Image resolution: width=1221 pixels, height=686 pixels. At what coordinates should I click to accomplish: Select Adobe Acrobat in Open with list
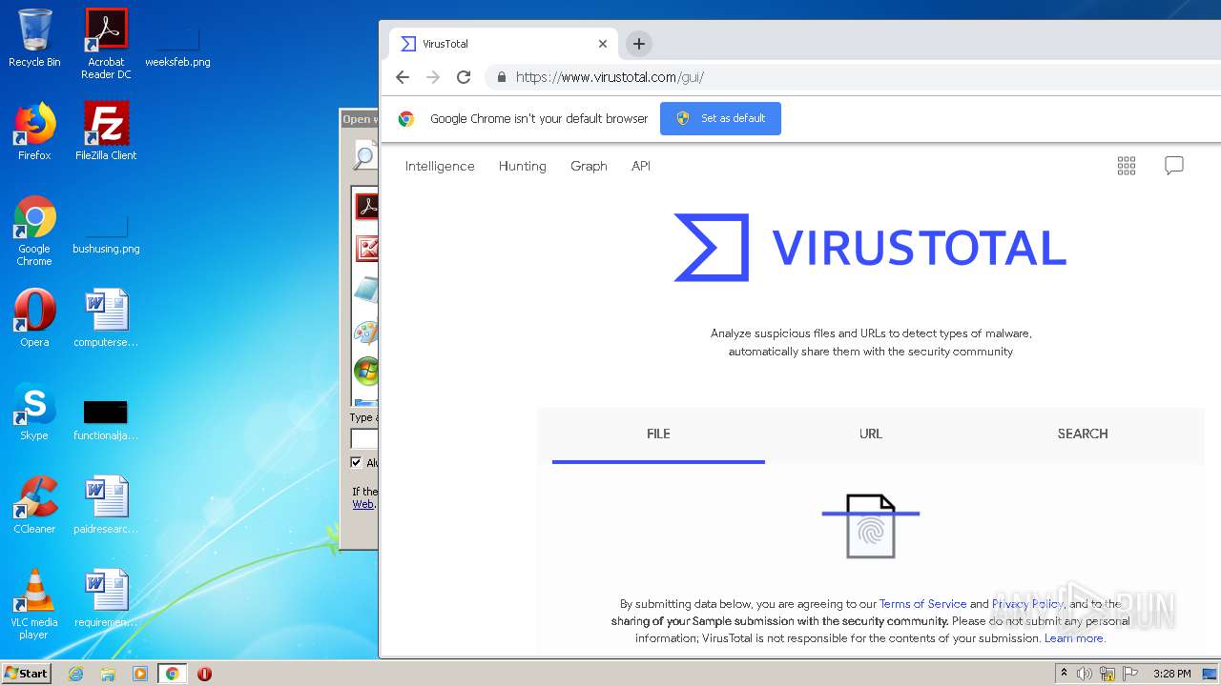[365, 206]
